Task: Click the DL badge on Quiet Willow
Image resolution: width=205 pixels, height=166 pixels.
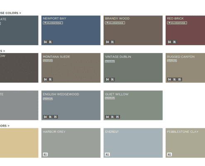Action: pyautogui.click(x=113, y=117)
